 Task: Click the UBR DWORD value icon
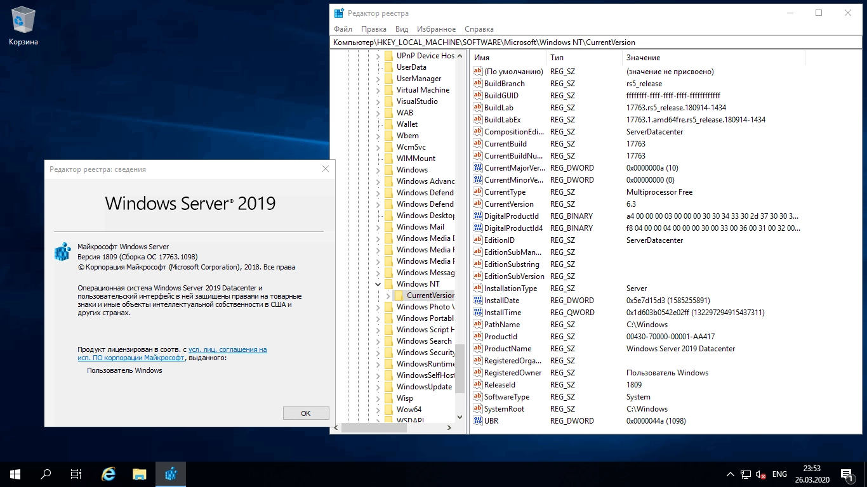click(478, 421)
